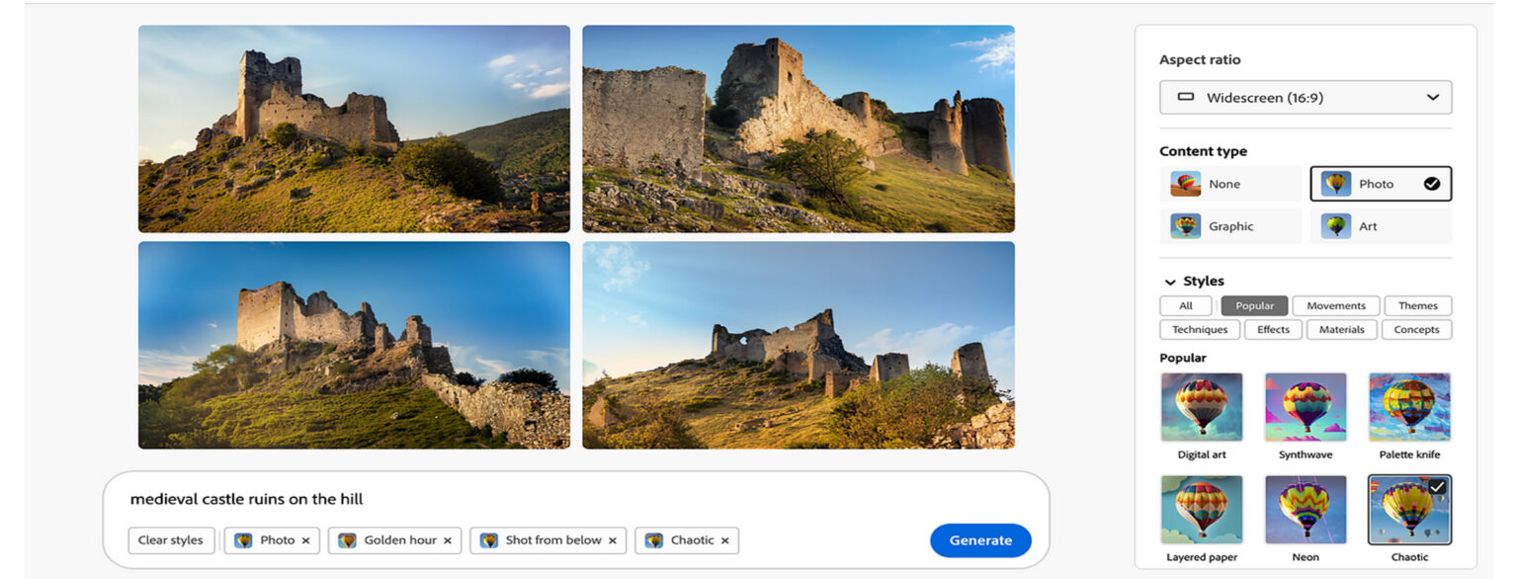Screen dimensions: 1518x579
Task: Choose Art as the content type
Action: coord(1380,226)
